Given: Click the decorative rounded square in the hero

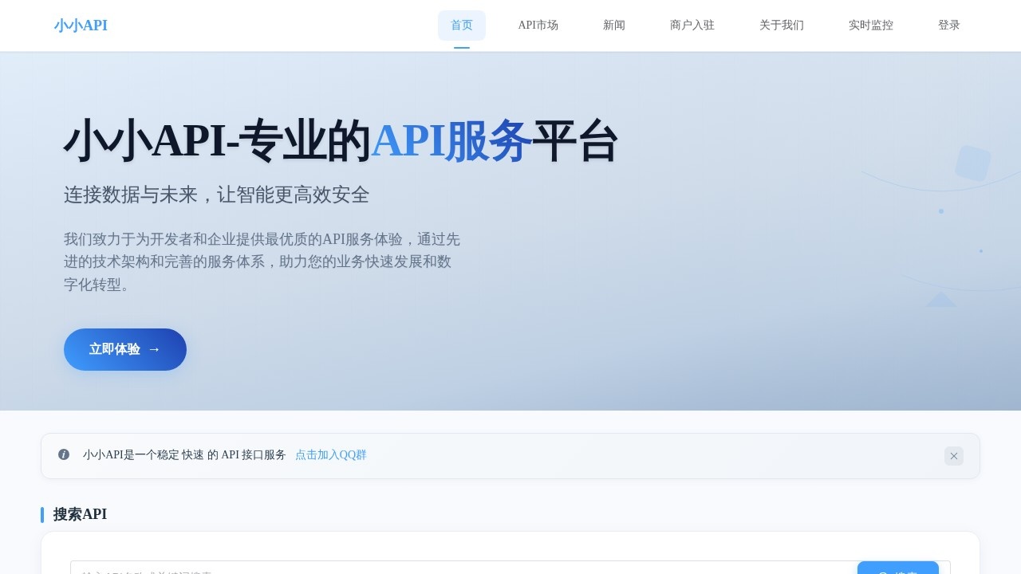Looking at the screenshot, I should (x=972, y=163).
